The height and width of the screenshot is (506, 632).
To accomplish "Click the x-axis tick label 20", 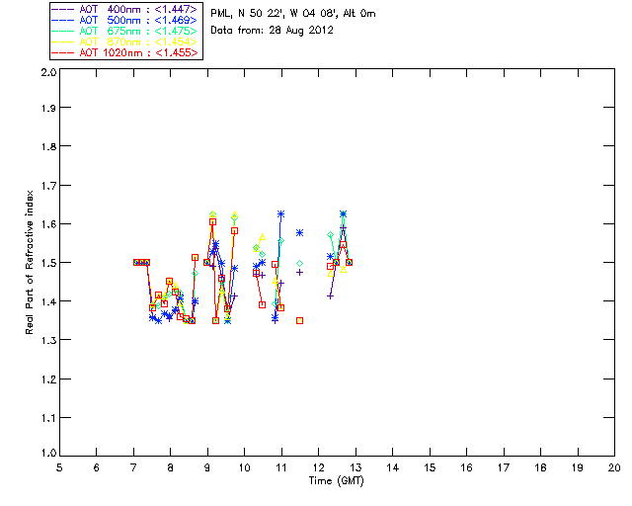I will [x=614, y=467].
